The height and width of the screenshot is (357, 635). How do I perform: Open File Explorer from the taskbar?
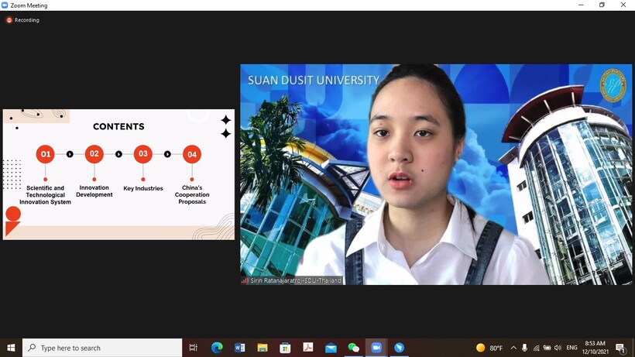click(x=263, y=348)
